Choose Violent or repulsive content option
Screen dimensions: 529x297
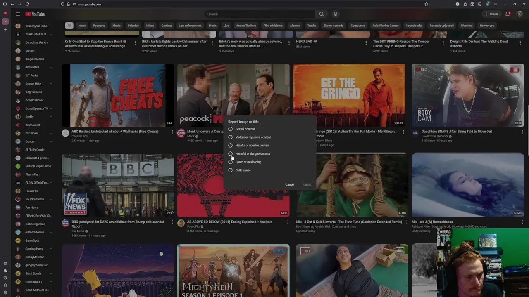click(230, 137)
